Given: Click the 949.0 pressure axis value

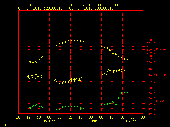Looking at the screenshot, I should tap(151, 53).
